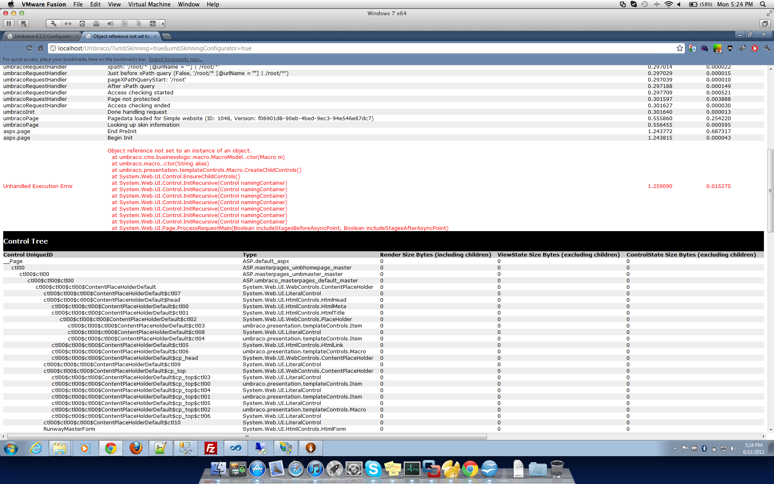Click the green color grid extension icon

(717, 49)
